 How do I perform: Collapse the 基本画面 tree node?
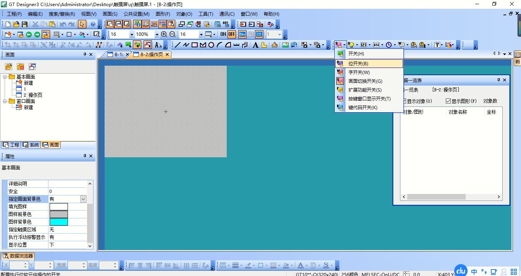[5, 77]
